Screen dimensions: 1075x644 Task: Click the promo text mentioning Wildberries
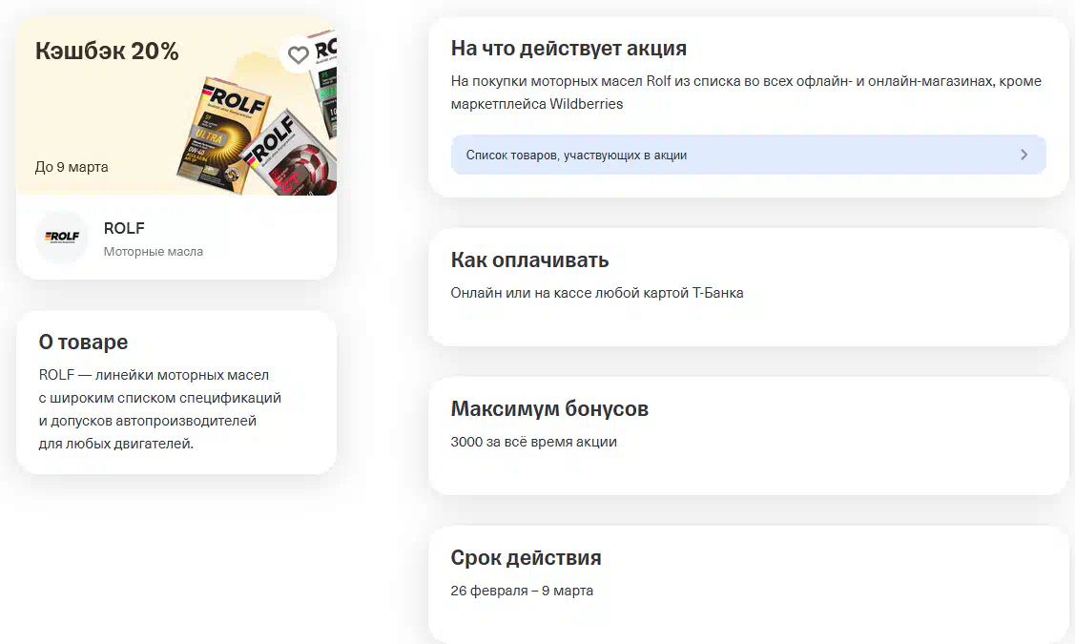[745, 92]
